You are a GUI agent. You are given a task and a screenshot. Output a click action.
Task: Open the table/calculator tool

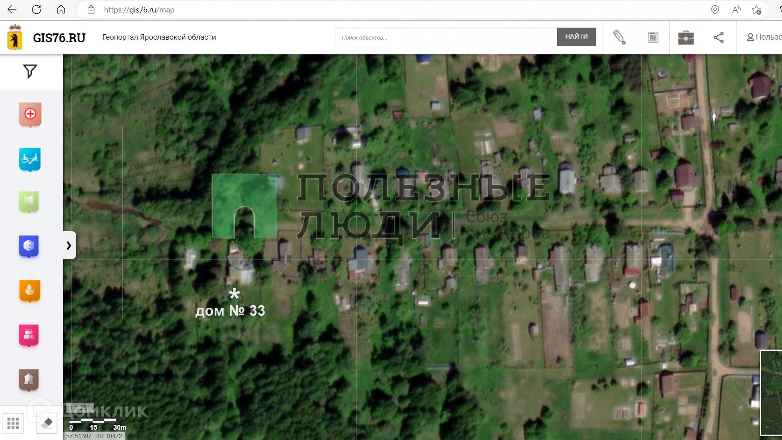(x=653, y=37)
